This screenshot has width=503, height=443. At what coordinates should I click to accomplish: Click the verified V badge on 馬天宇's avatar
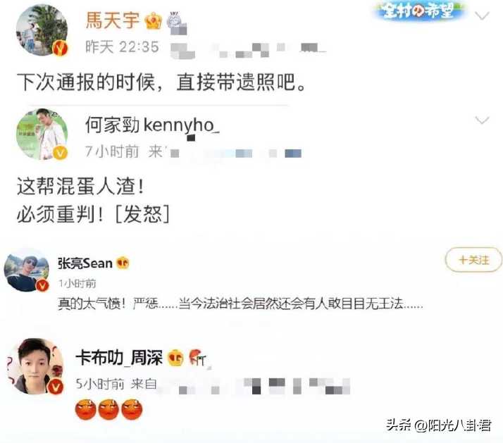[60, 49]
